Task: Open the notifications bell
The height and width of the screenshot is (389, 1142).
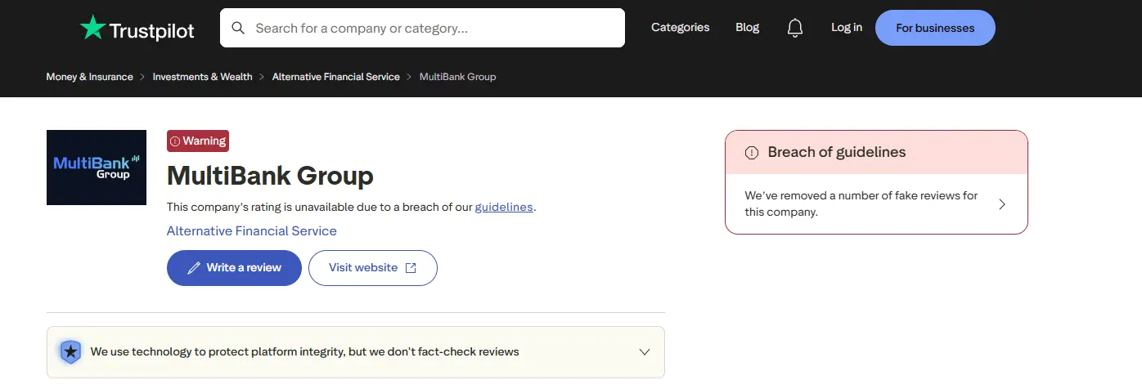Action: [x=795, y=28]
